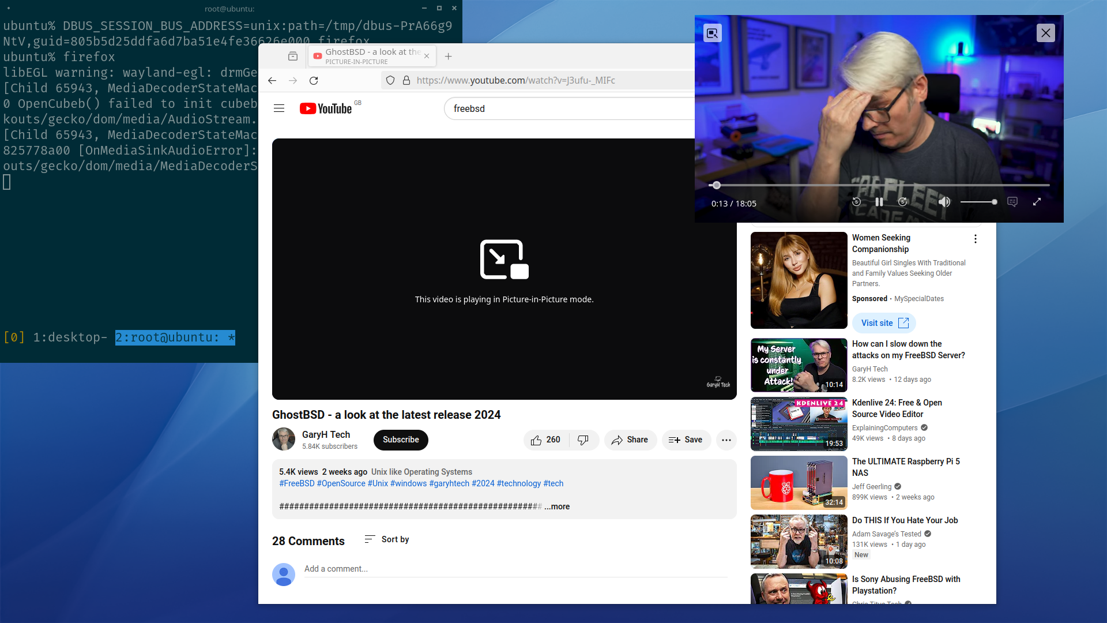The width and height of the screenshot is (1107, 623).
Task: Seek forward 5 seconds in PiP player
Action: point(903,202)
